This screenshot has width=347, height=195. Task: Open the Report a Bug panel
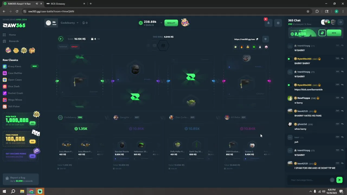pos(21,179)
